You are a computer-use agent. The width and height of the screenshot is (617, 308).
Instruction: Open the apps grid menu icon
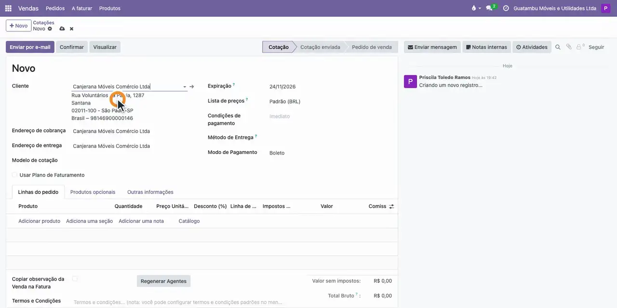point(8,8)
